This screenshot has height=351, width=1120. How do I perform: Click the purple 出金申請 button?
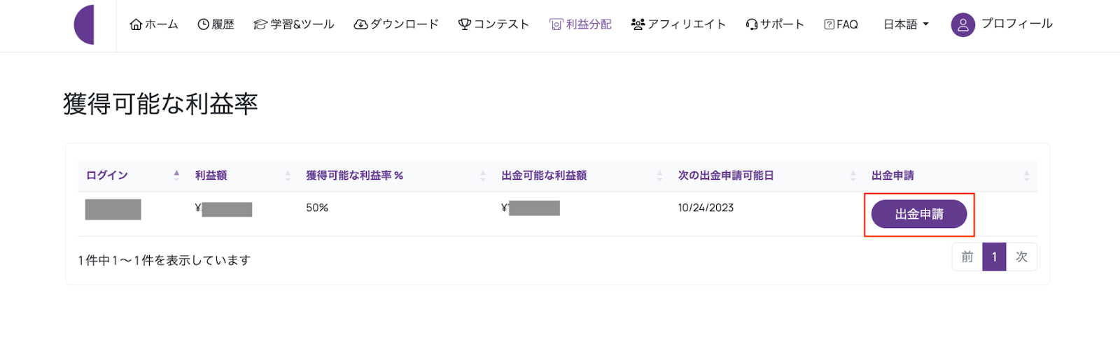tap(919, 214)
